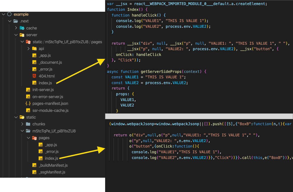This screenshot has width=293, height=192.
Task: Click the JS icon of server index.js
Action: coord(34,83)
